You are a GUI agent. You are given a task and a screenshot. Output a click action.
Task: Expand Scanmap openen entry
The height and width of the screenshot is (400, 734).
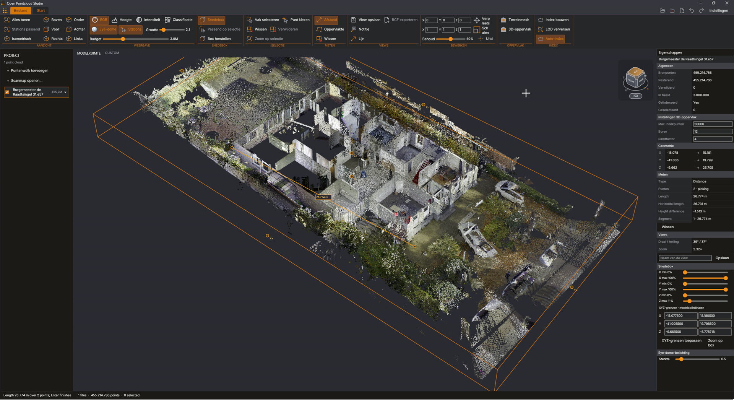click(x=24, y=81)
